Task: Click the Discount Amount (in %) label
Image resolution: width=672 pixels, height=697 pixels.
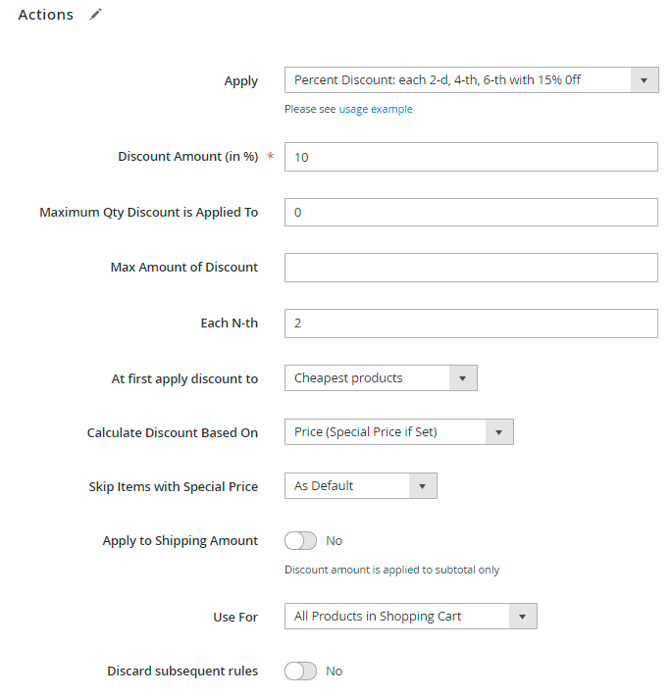Action: (187, 157)
